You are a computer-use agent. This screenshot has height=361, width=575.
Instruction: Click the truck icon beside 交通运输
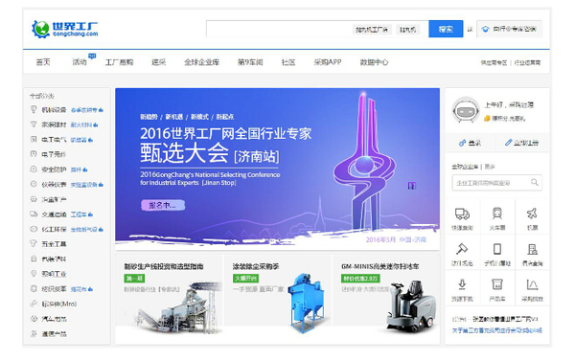34,214
